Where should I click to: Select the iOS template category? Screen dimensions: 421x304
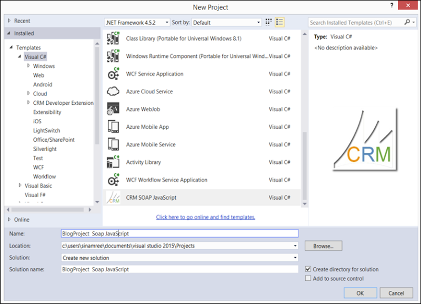point(37,121)
